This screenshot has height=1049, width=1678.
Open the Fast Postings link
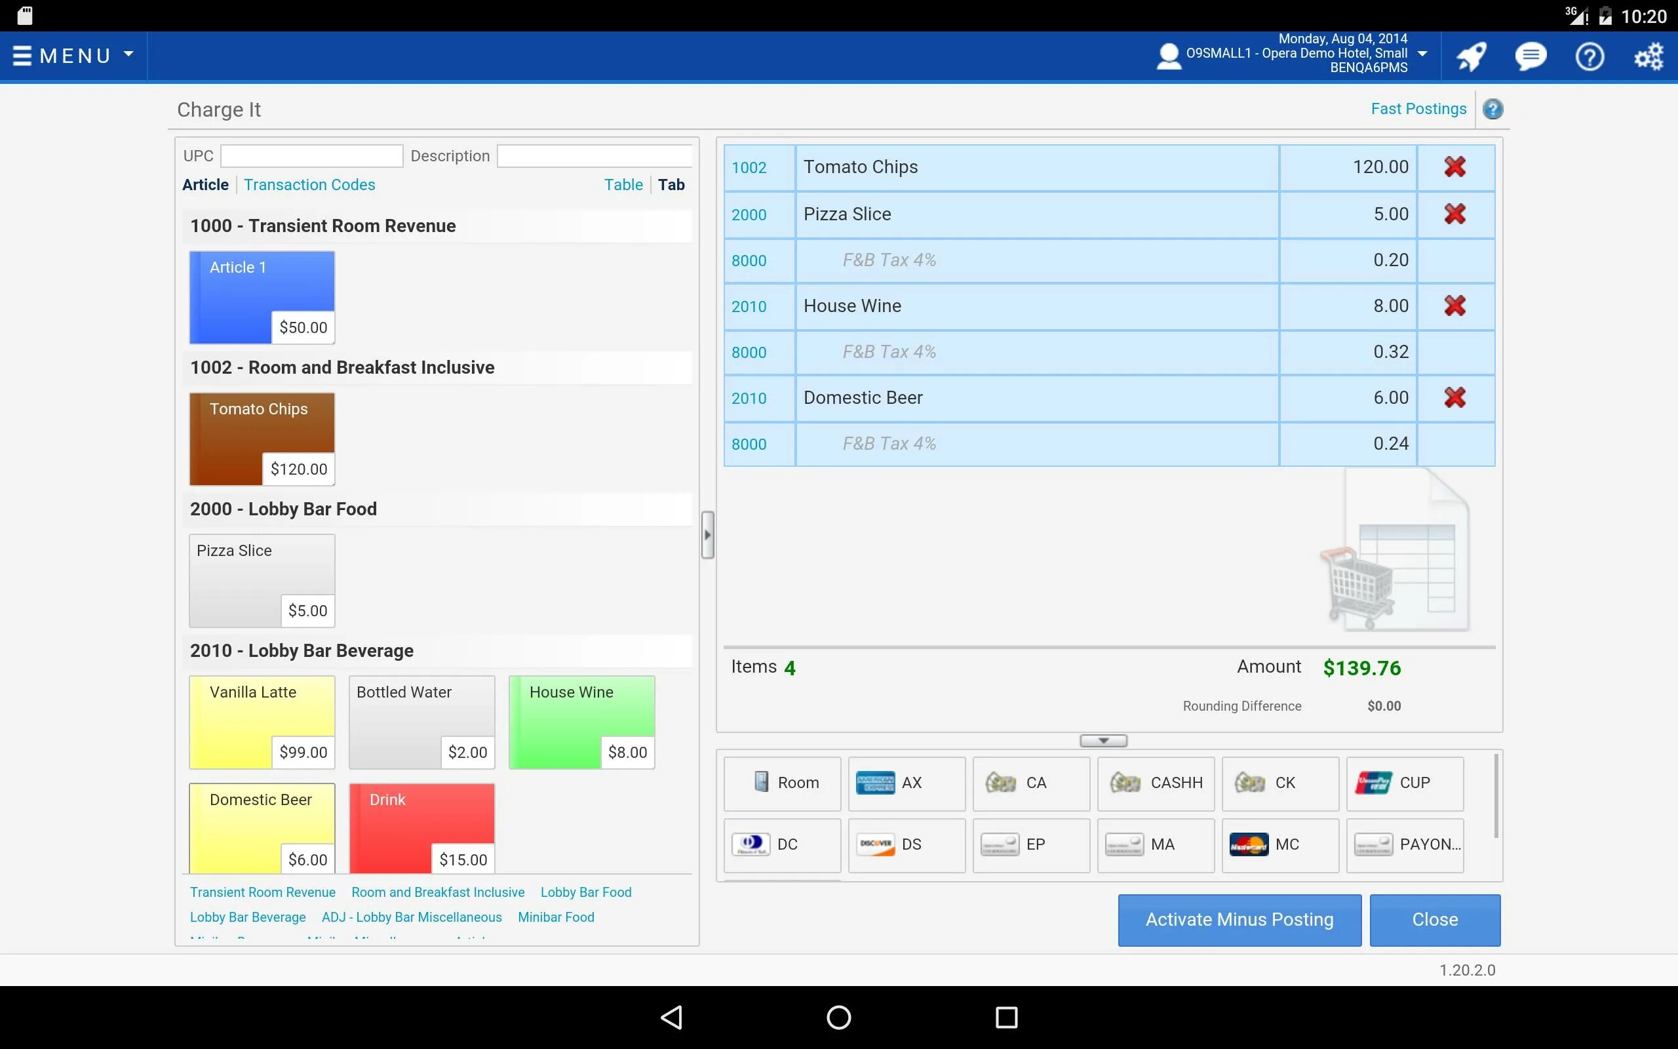pos(1418,109)
